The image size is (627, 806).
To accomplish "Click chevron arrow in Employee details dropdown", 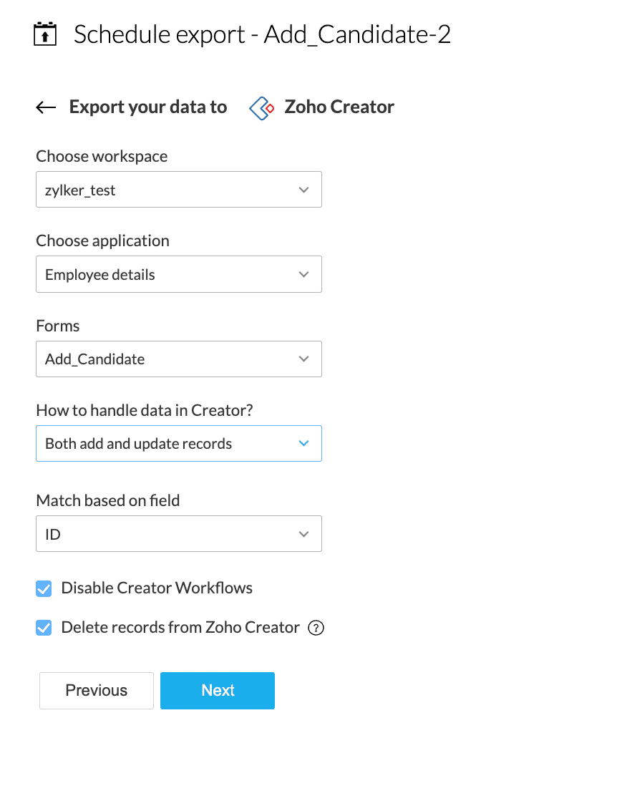I will pos(303,274).
